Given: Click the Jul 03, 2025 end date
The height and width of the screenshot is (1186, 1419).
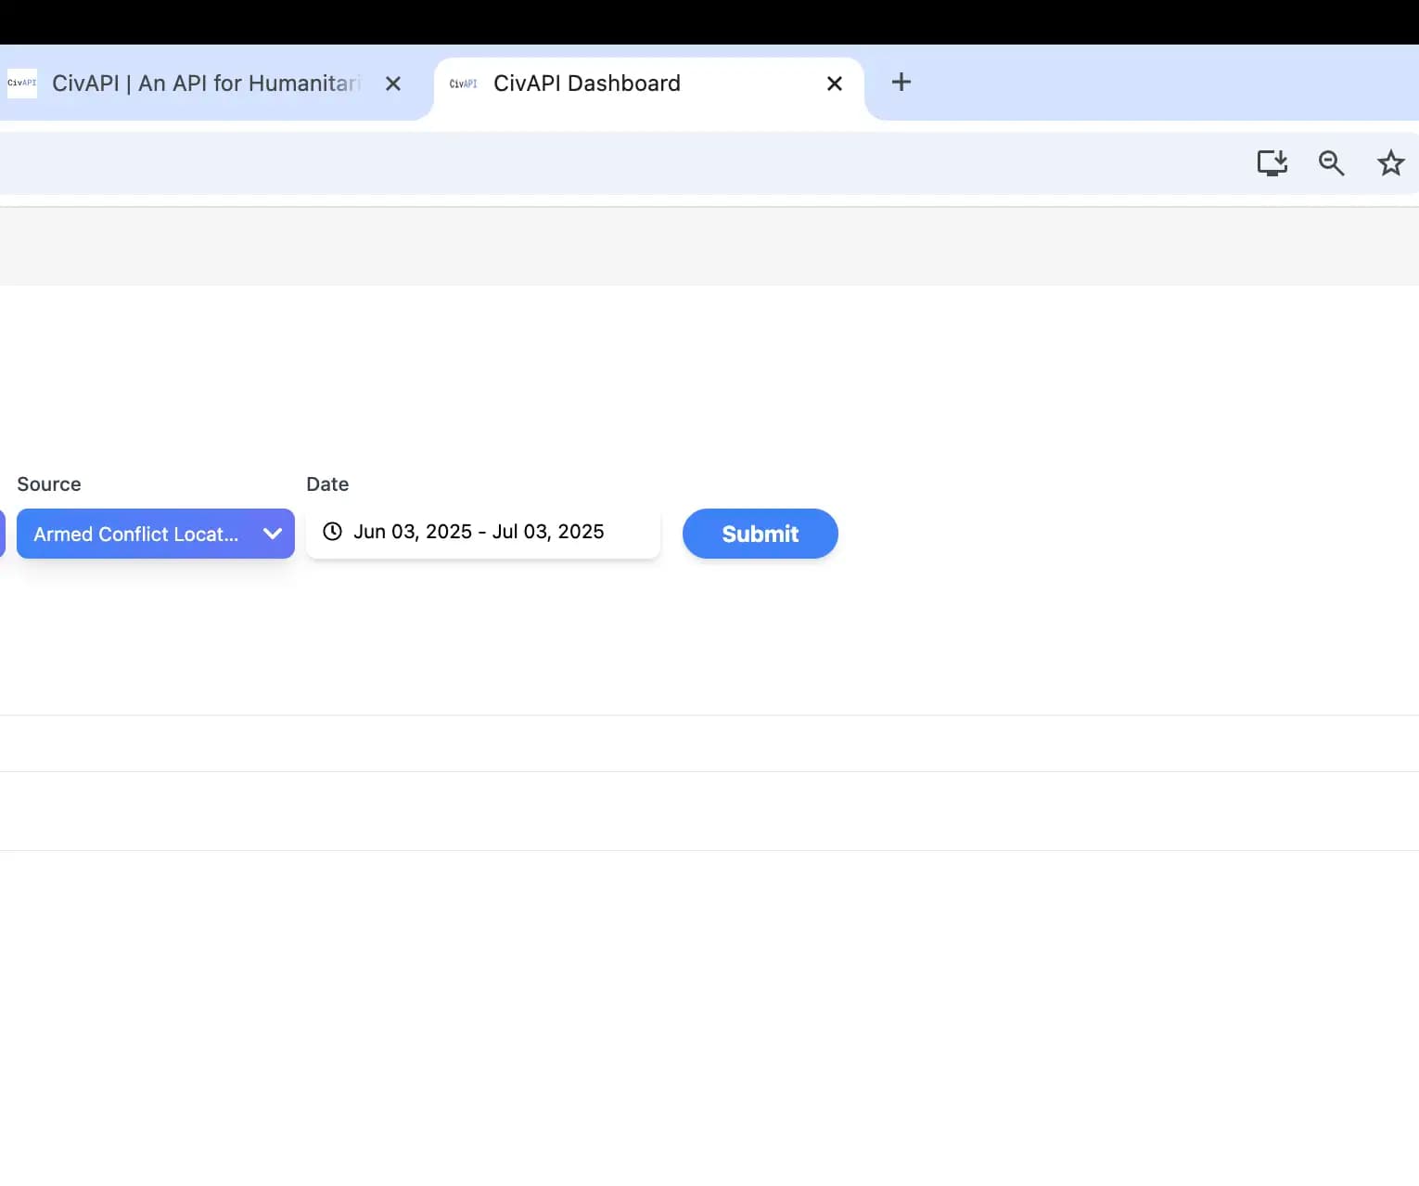Looking at the screenshot, I should point(548,532).
